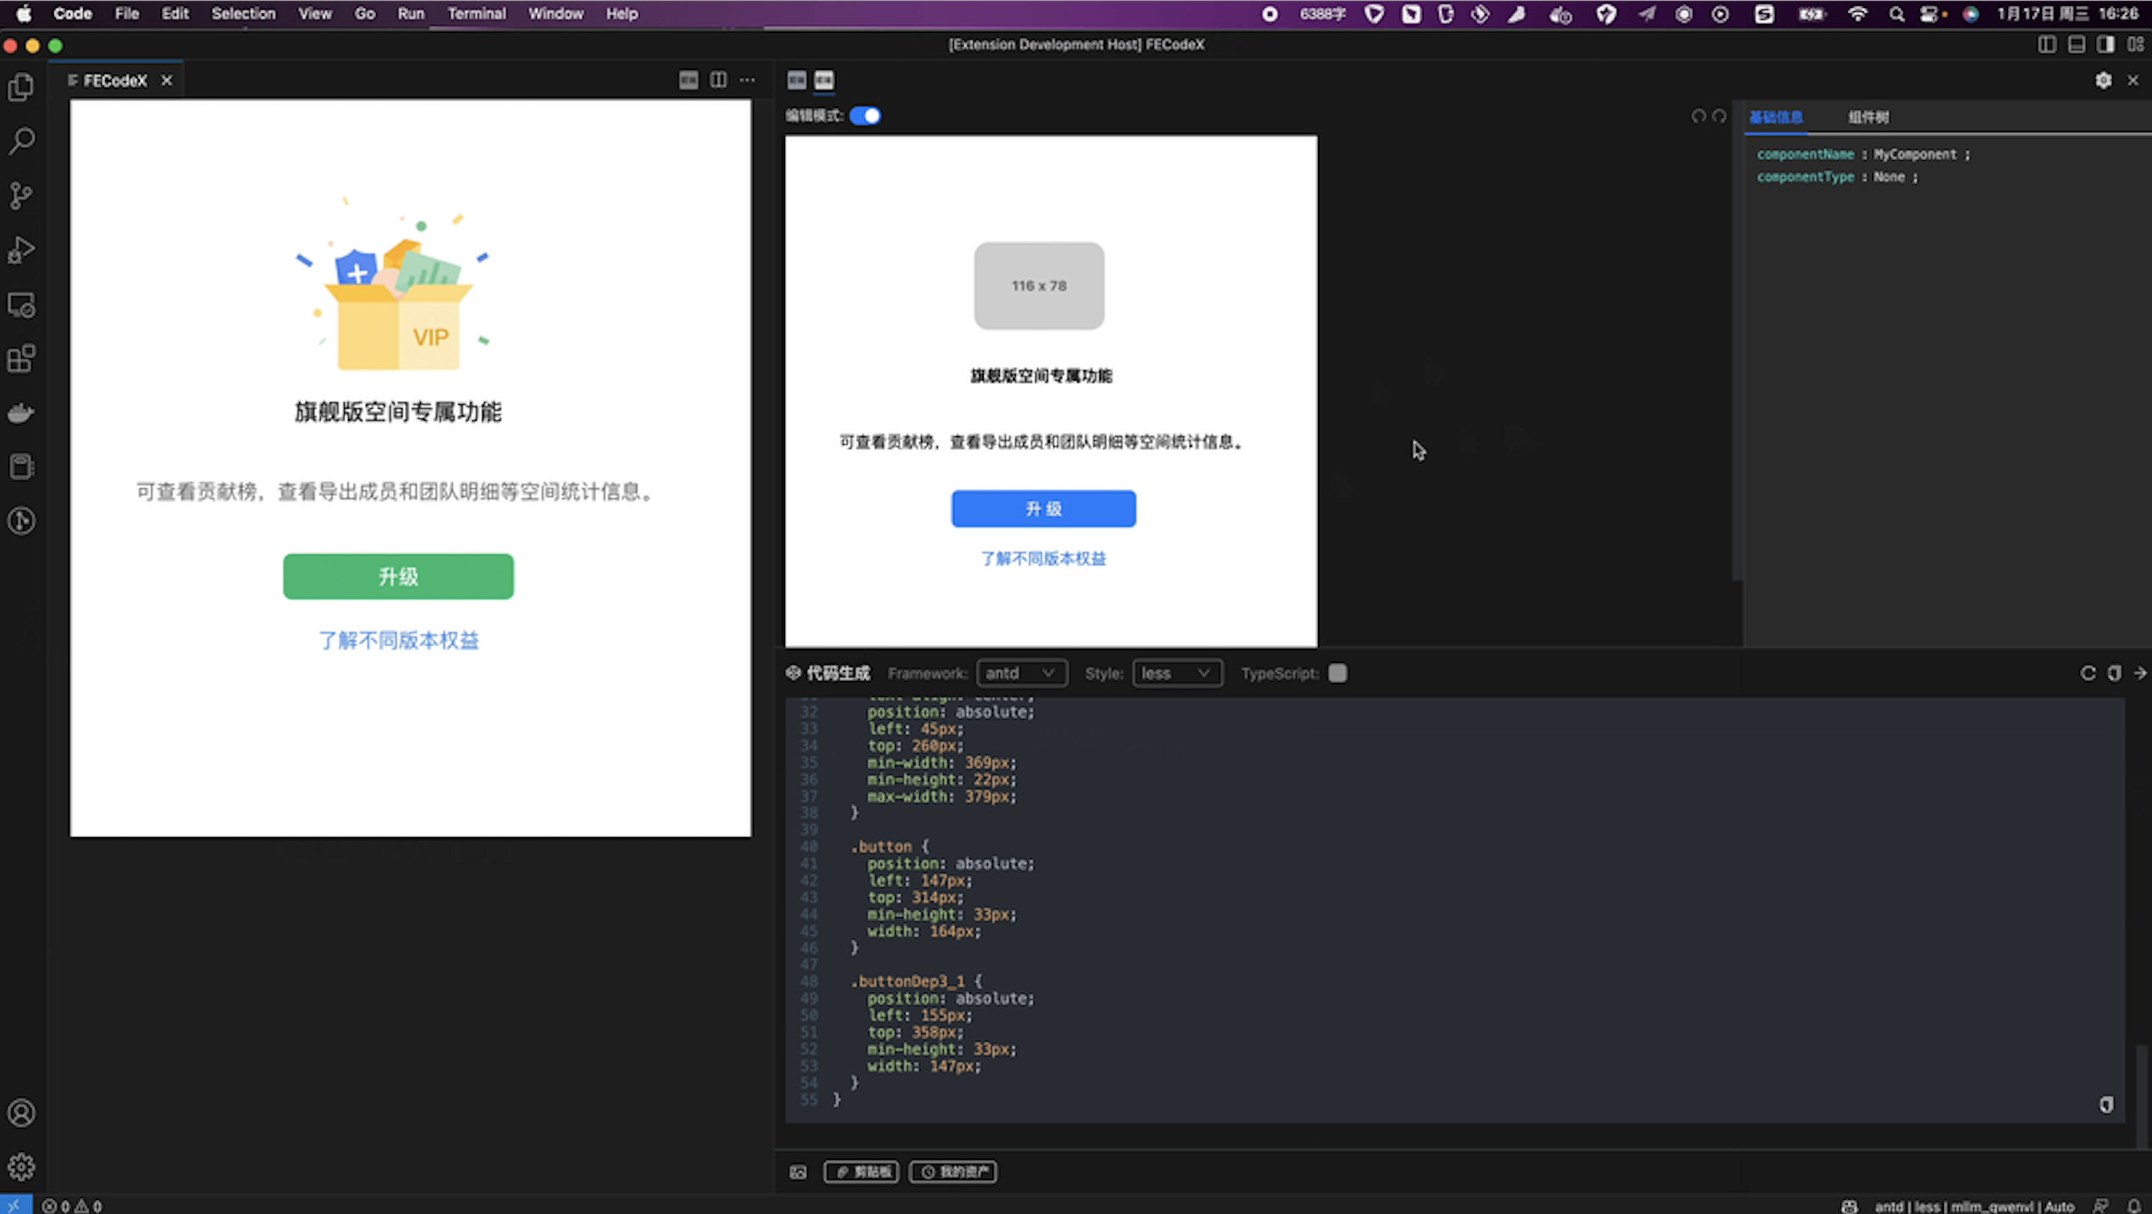This screenshot has width=2152, height=1214.
Task: Open more actions ellipsis in editor tab bar
Action: [x=747, y=80]
